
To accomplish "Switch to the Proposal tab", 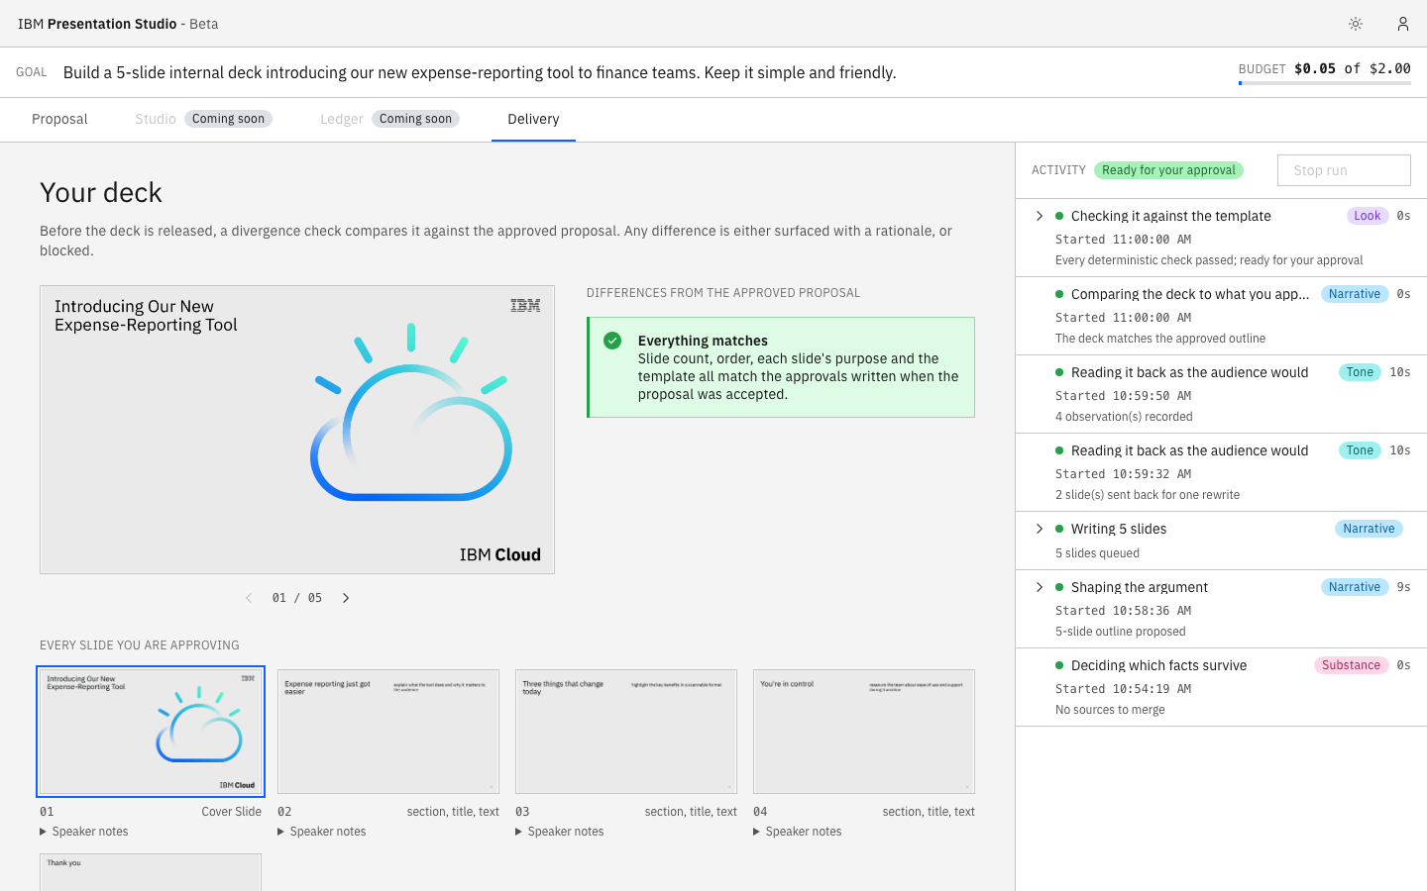I will 59,119.
